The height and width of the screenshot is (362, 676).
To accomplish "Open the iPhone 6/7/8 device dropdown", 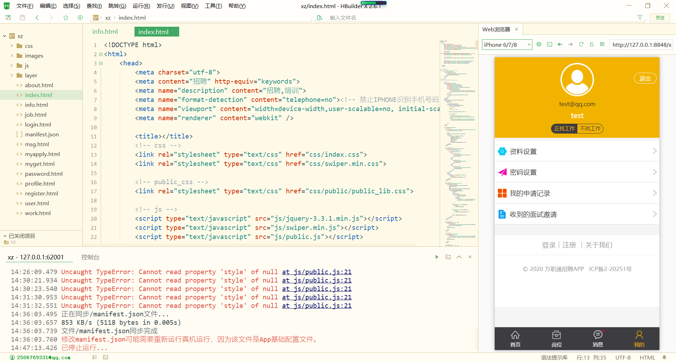I will tap(507, 45).
